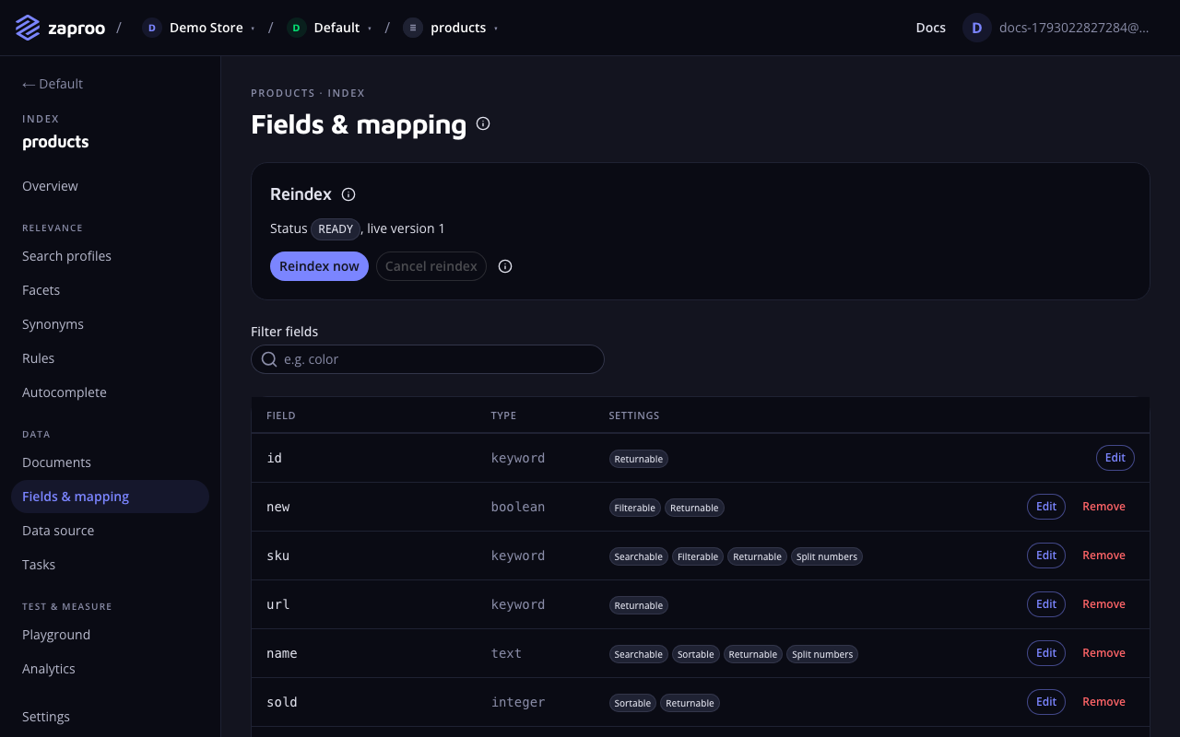Click the zaproo logo icon

click(x=28, y=28)
